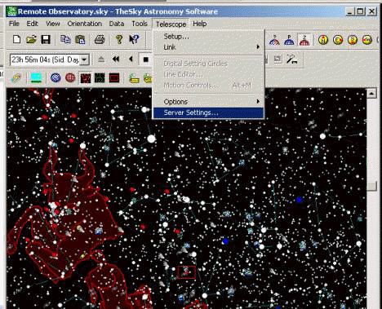Step time backward with single left arrow
This screenshot has width=382, height=309.
tap(131, 60)
